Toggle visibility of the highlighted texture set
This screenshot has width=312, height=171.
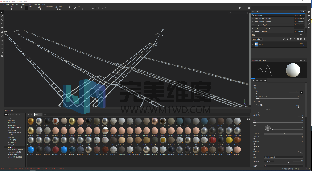point(253,15)
